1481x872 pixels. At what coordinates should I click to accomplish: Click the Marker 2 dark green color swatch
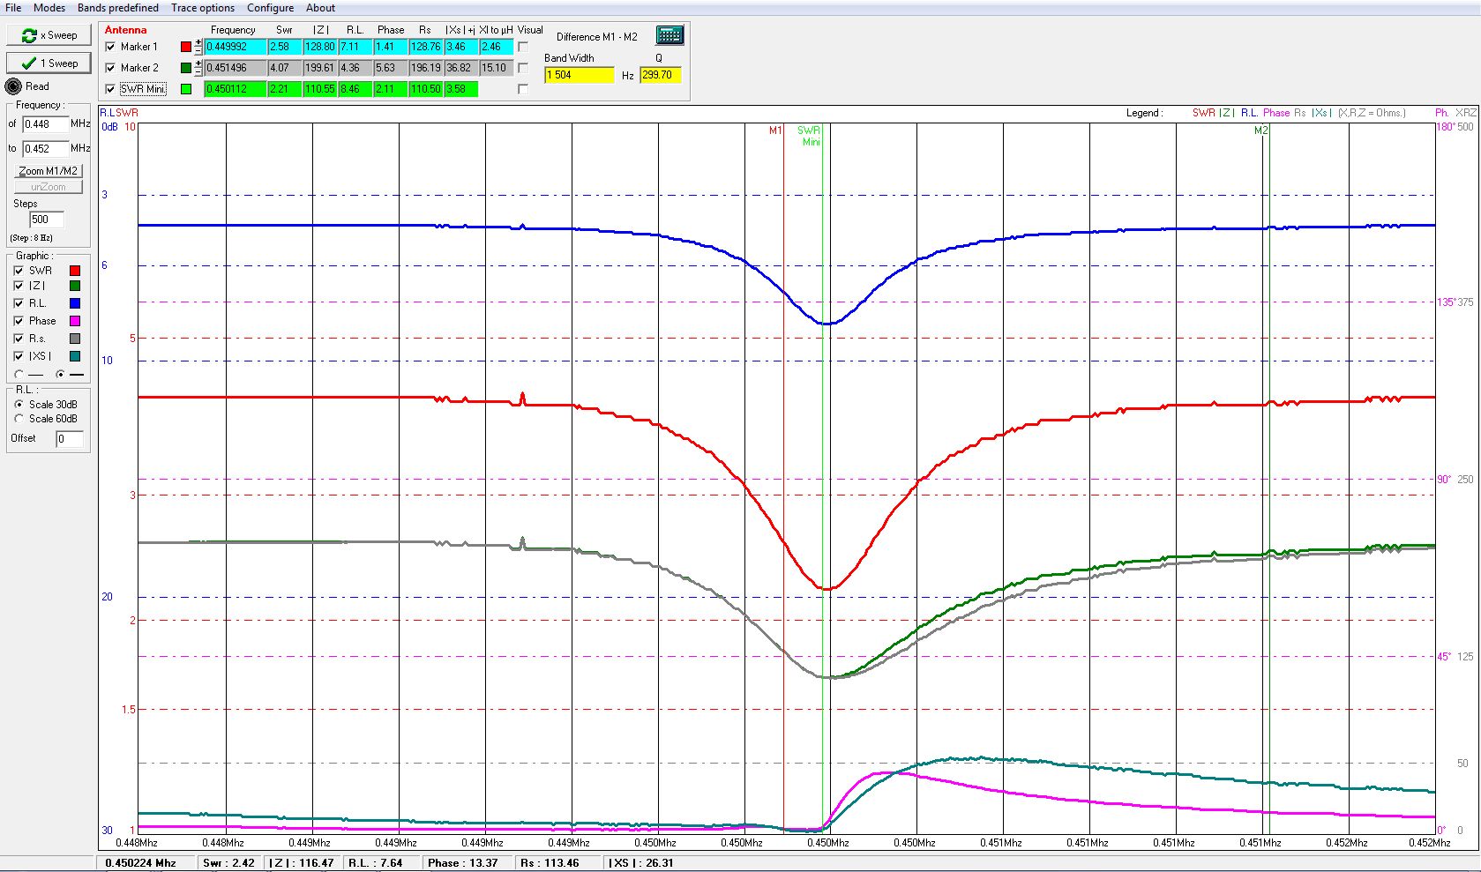(186, 68)
